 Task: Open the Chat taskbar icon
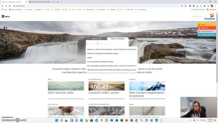pyautogui.click(x=77, y=120)
